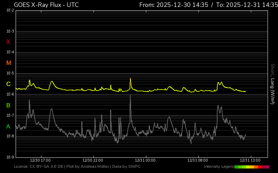Image resolution: width=278 pixels, height=173 pixels.
Task: Click the 12/31 03:00 time axis label
Action: point(145,161)
